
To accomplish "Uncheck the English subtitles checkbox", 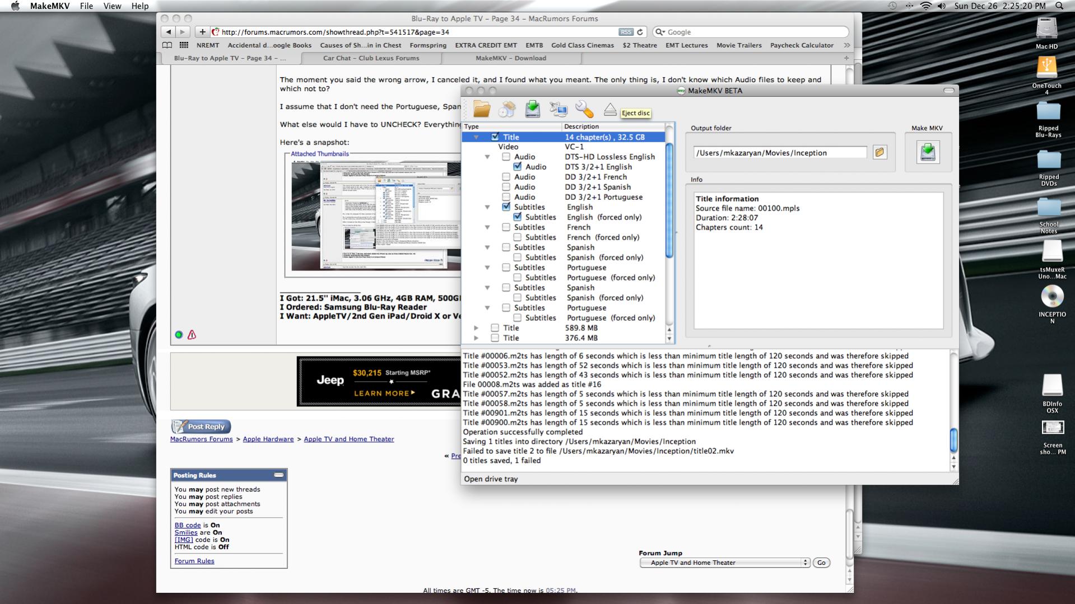I will click(x=506, y=207).
